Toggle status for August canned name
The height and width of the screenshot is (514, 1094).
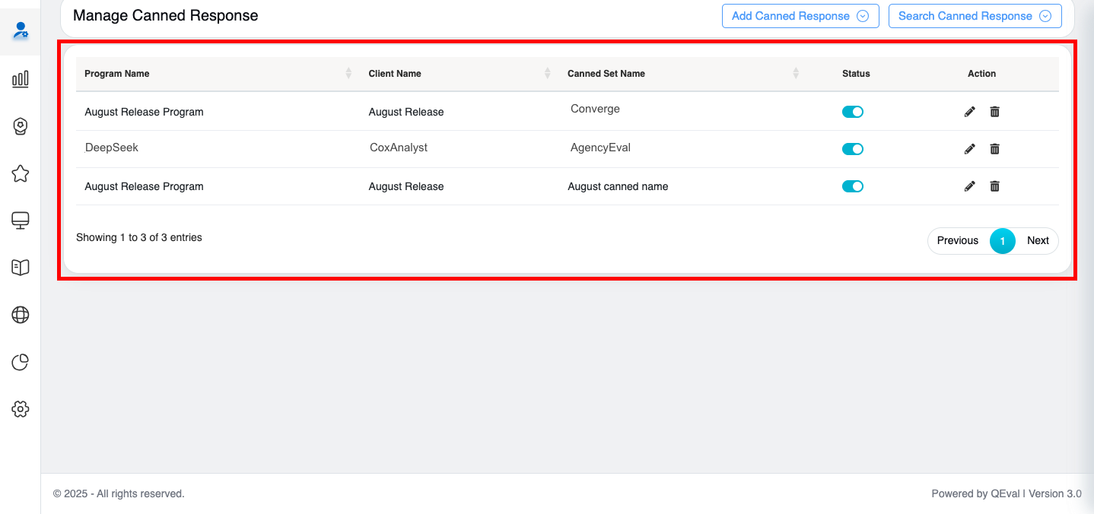pyautogui.click(x=852, y=186)
